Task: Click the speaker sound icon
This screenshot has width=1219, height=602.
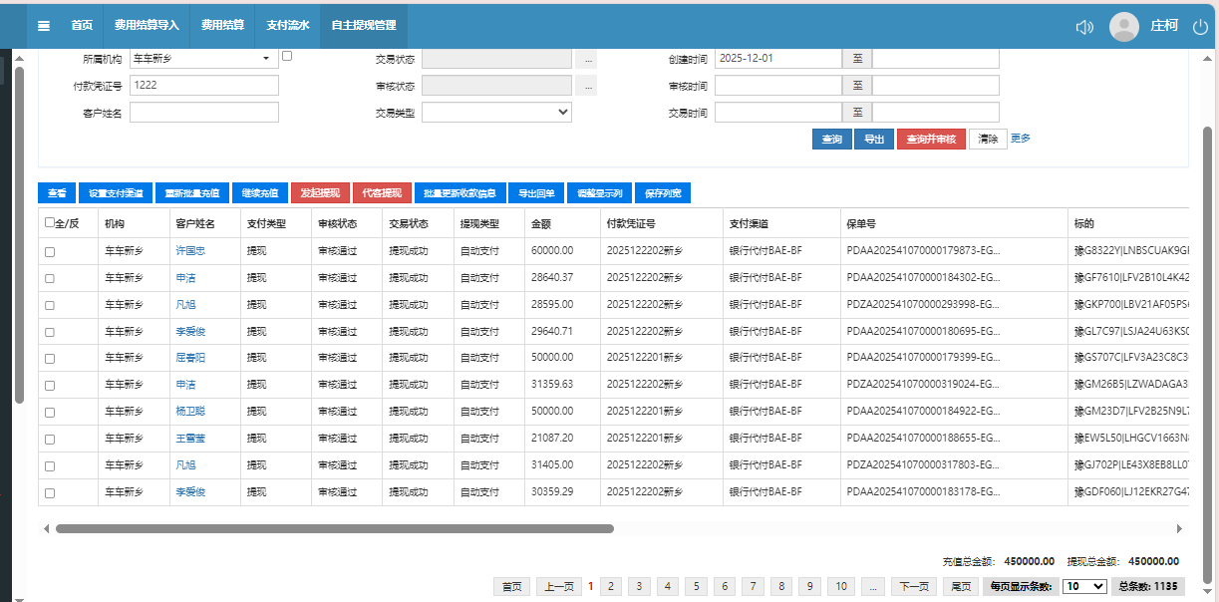Action: pyautogui.click(x=1084, y=27)
